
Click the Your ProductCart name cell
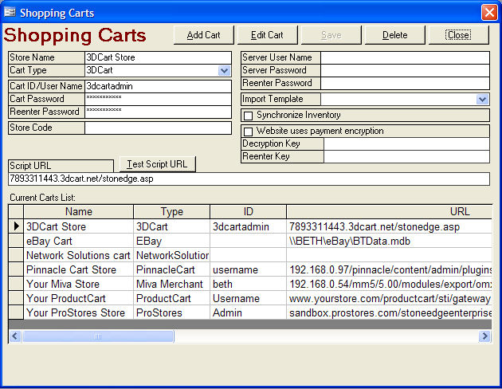[78, 298]
